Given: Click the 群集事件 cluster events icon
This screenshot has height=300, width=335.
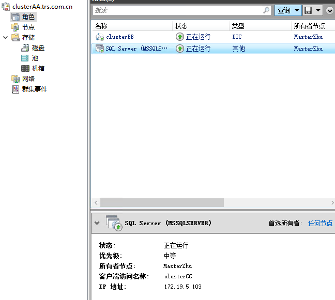Looking at the screenshot, I should click(16, 89).
